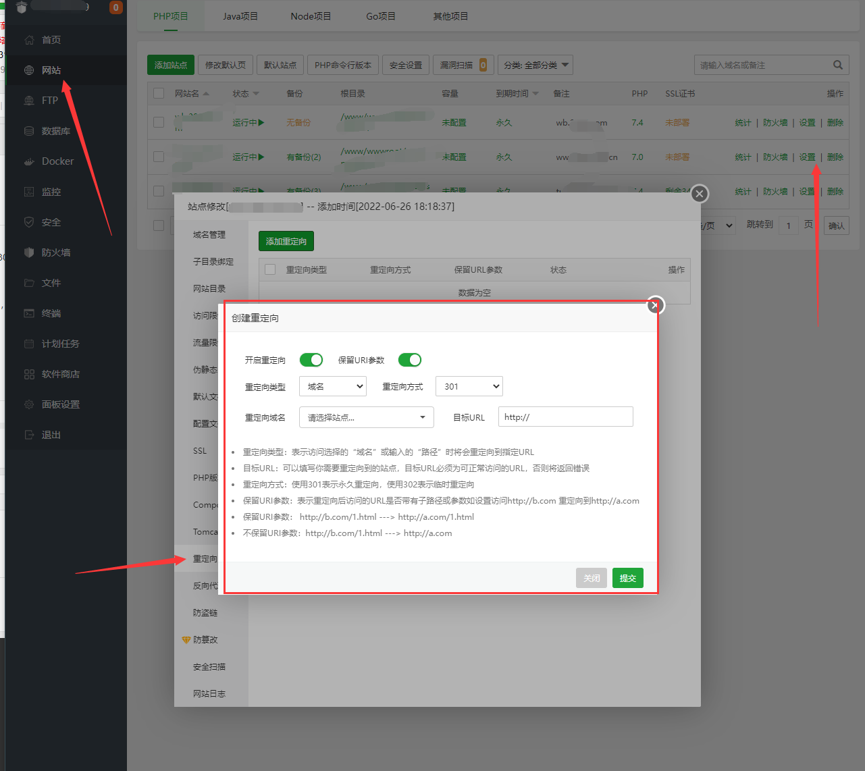Switch to the 其他项目 tab
Screen dimensions: 865x771
pyautogui.click(x=450, y=16)
